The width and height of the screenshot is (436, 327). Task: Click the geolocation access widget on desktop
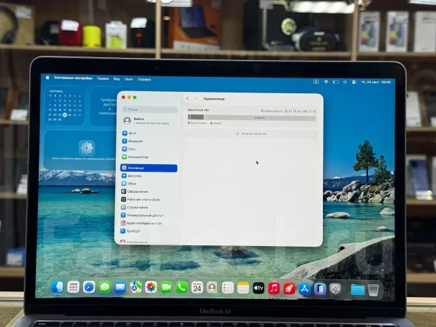pyautogui.click(x=104, y=106)
